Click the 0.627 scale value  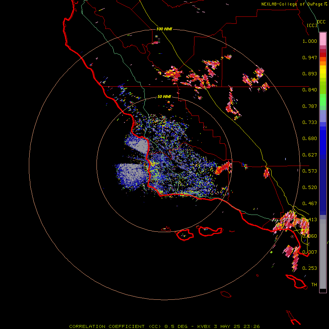[x=310, y=155]
